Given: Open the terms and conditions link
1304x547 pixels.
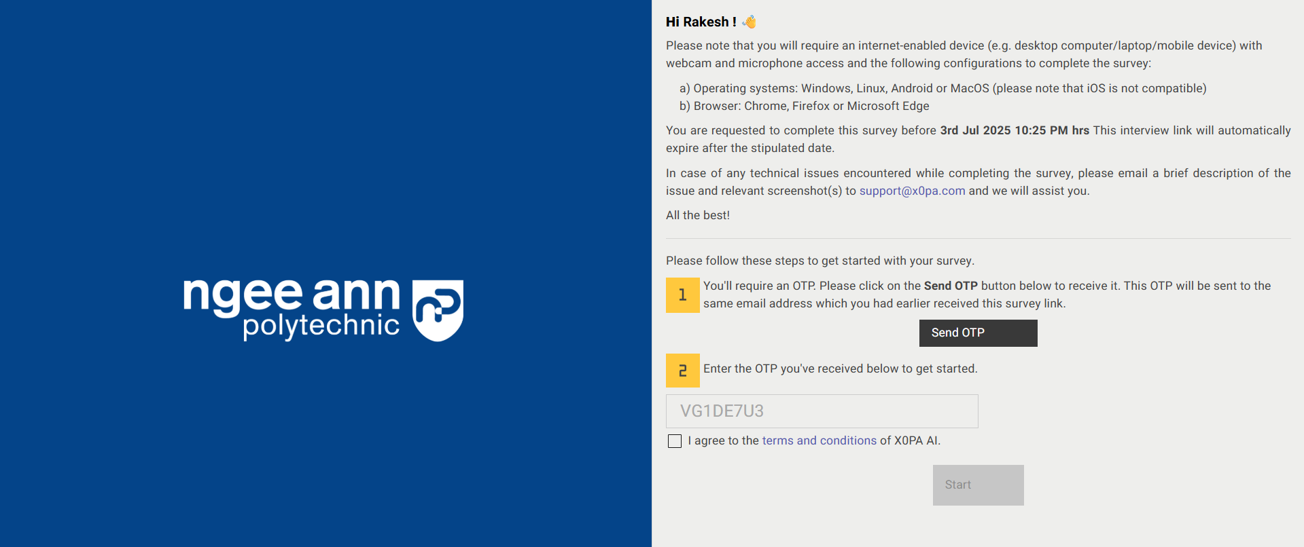Looking at the screenshot, I should click(x=818, y=440).
